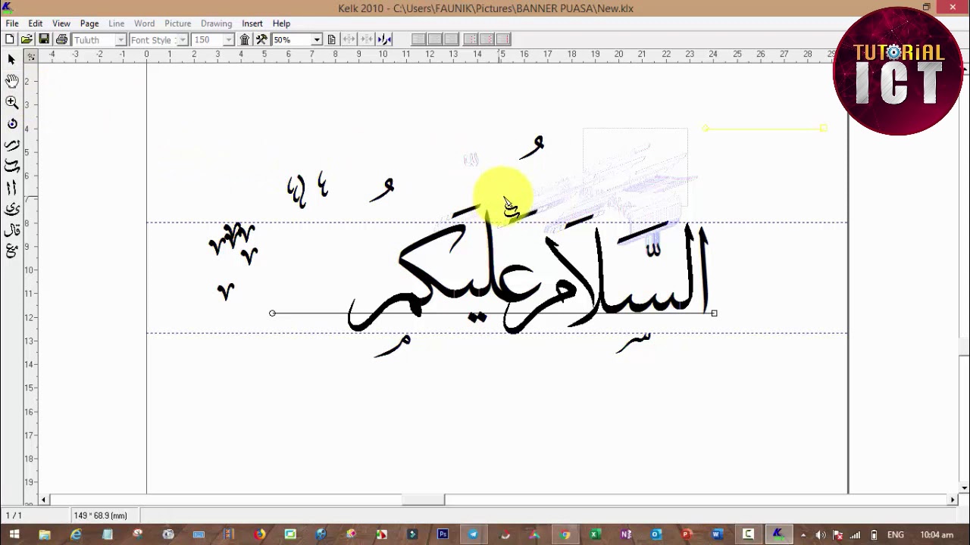The image size is (970, 545).
Task: Click the ENG language indicator in tray
Action: [x=896, y=534]
